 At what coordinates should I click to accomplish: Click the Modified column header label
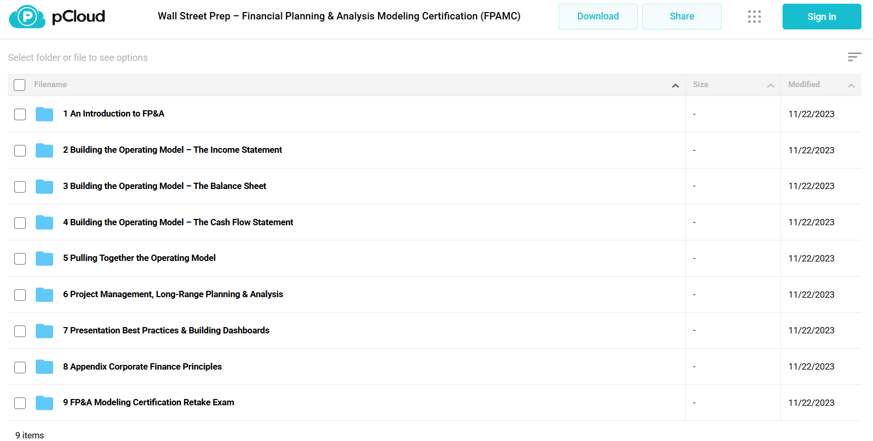click(804, 85)
